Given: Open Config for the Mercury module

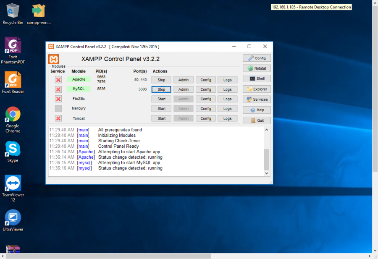Looking at the screenshot, I should (x=205, y=109).
